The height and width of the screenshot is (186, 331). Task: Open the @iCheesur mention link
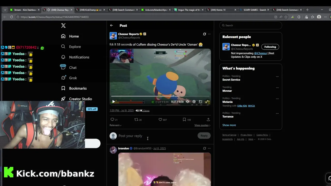tap(260, 53)
